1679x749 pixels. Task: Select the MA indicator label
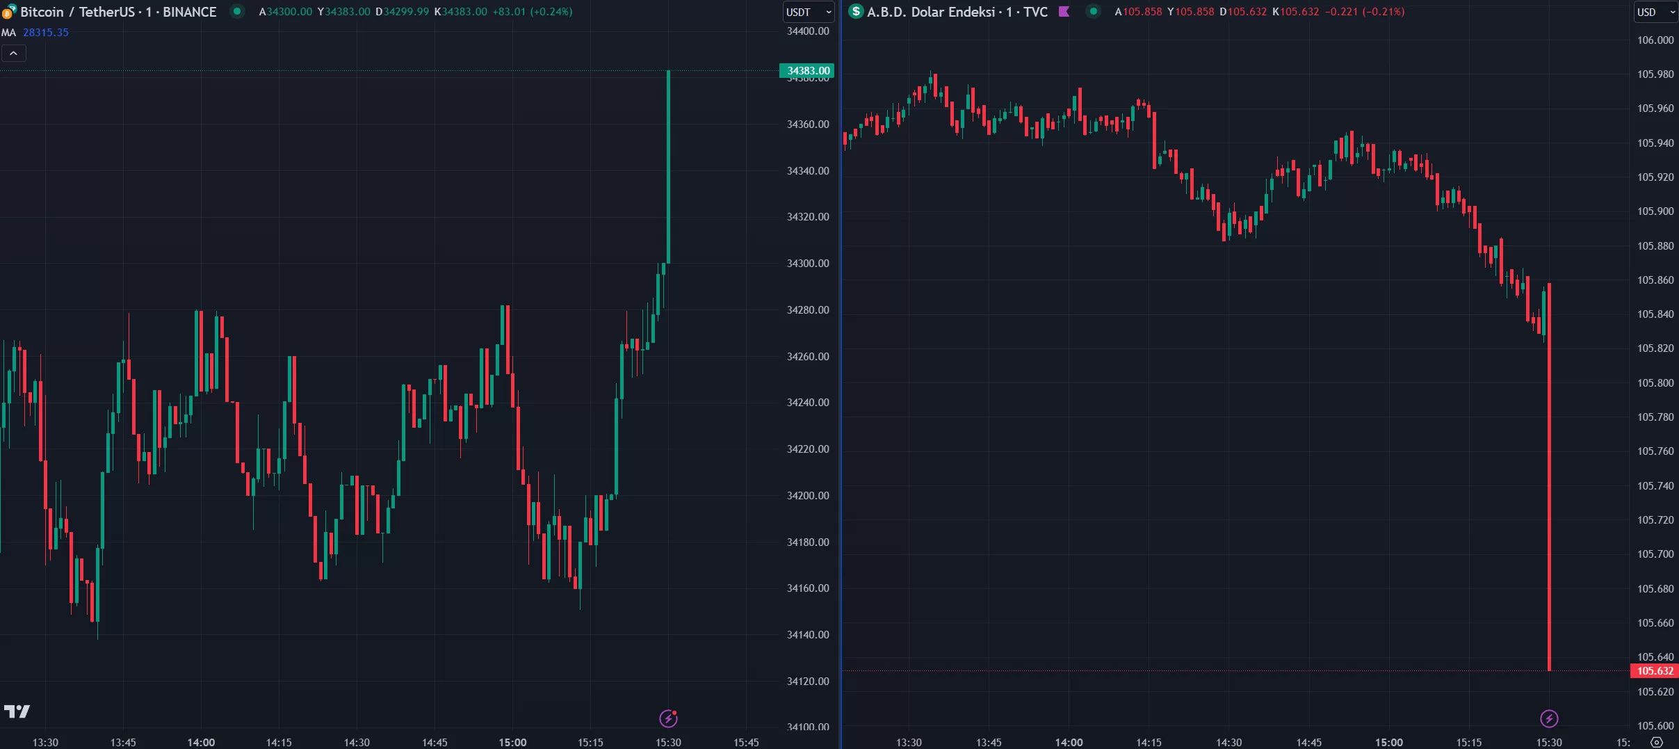pos(8,33)
